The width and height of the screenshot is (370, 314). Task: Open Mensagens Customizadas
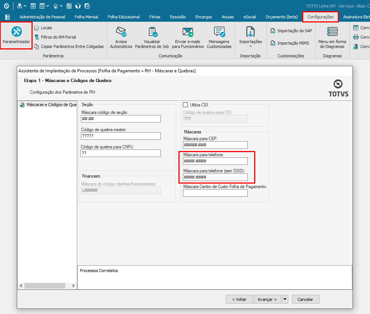[x=219, y=37]
